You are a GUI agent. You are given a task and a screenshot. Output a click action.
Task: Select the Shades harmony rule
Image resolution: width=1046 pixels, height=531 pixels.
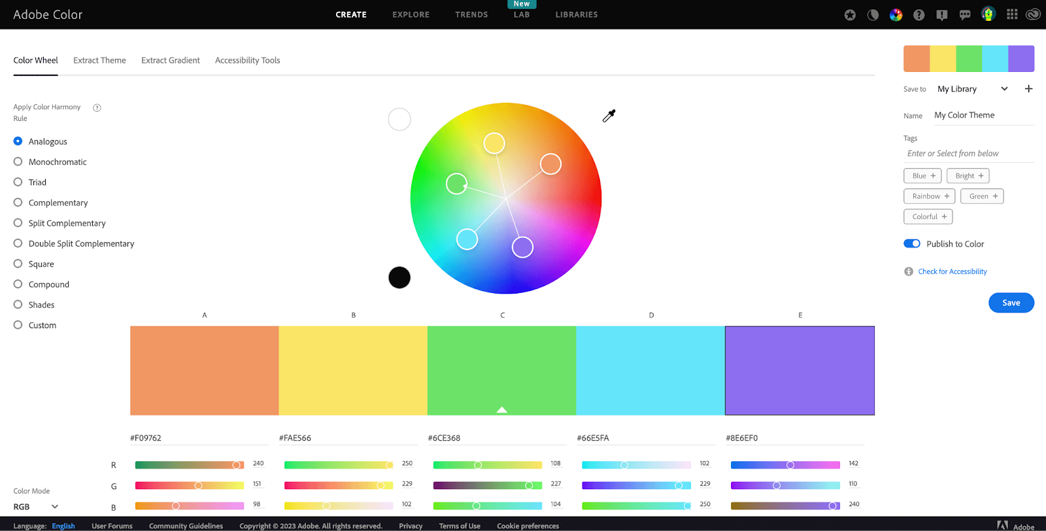pos(34,305)
